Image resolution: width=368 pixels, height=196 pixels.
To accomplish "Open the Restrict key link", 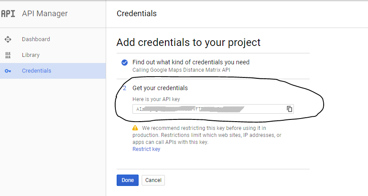I will tap(146, 149).
